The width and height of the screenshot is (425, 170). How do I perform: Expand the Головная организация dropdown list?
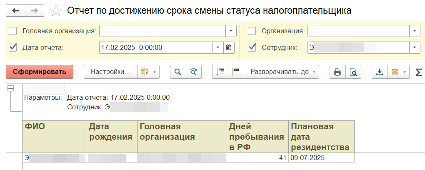click(x=231, y=31)
